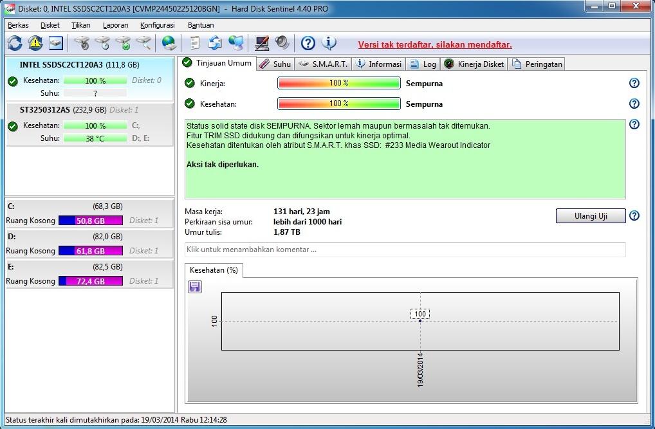The height and width of the screenshot is (429, 655).
Task: Click the Kesehatan 100% bar in overview
Action: click(339, 104)
